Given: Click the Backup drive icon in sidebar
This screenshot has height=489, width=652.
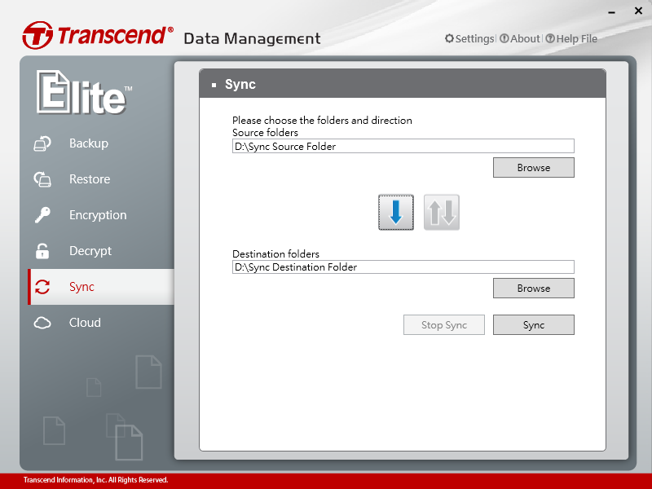Looking at the screenshot, I should 42,144.
